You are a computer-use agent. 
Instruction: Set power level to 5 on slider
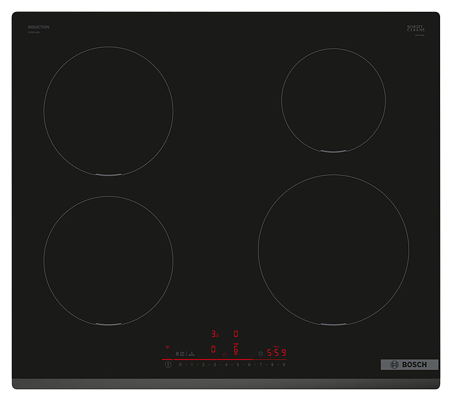[x=237, y=365]
